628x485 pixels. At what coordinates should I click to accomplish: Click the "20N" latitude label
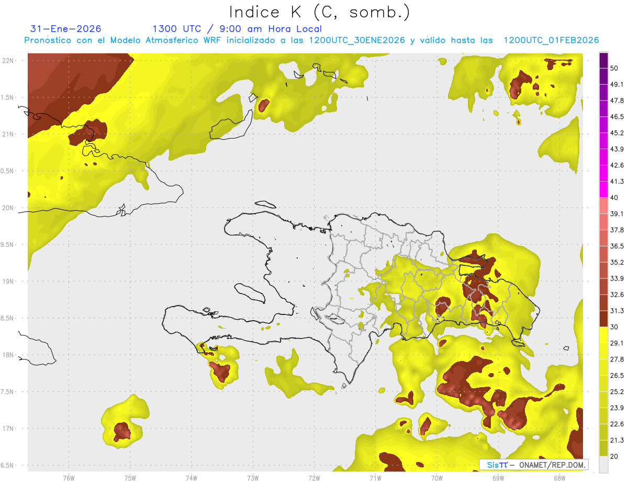click(8, 208)
